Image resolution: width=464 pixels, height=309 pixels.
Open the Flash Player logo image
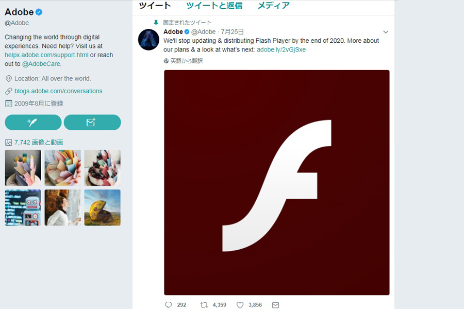[x=276, y=182]
